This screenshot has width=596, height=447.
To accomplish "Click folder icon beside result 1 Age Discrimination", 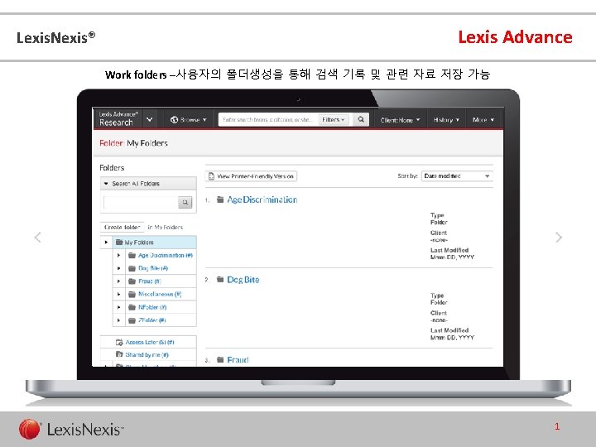I will (220, 199).
